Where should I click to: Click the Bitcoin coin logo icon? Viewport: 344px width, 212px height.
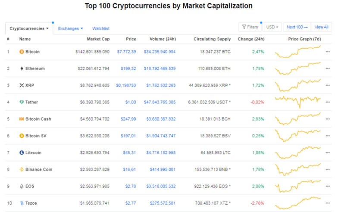(x=22, y=52)
